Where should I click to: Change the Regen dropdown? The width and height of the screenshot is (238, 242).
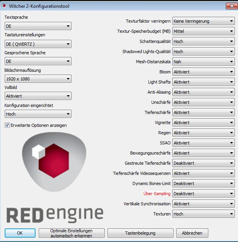click(204, 133)
